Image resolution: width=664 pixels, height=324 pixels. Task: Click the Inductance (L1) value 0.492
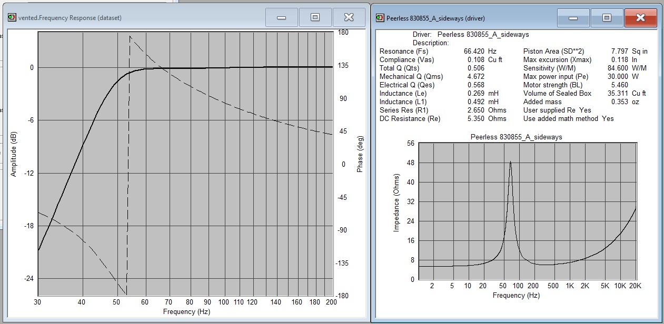(476, 102)
